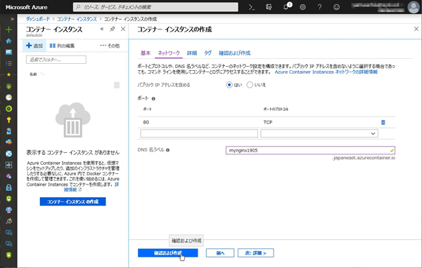Screen dimensions: 422x268
Task: Go to the 確認および作成 tab
Action: click(234, 53)
